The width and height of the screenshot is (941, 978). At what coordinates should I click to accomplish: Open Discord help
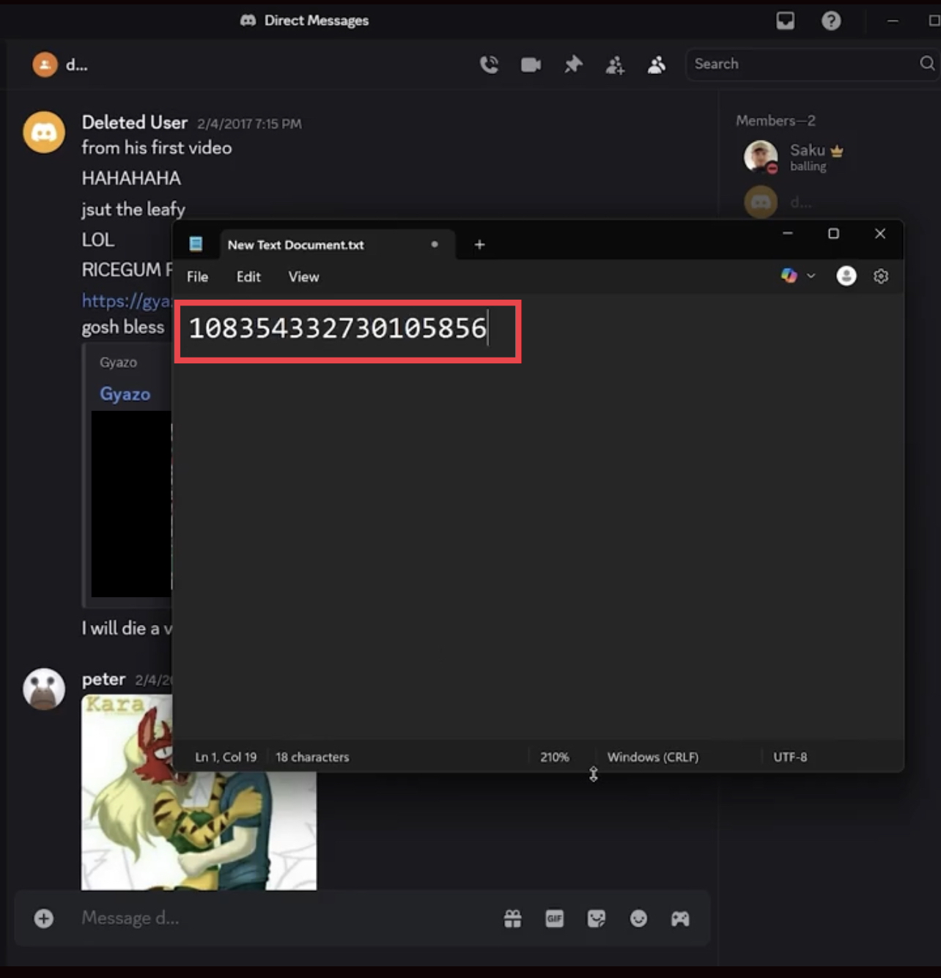[x=830, y=21]
